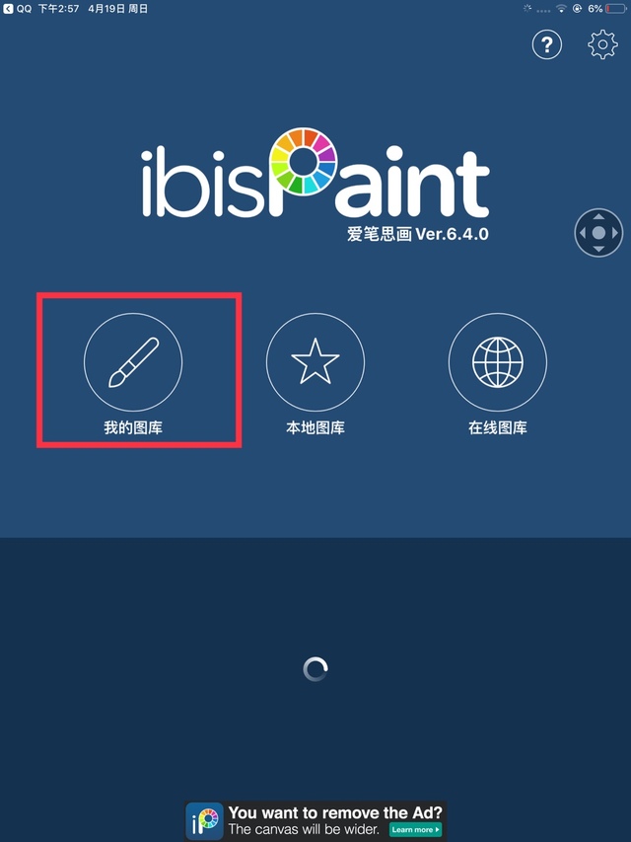Select the 本地图库 label
Image resolution: width=631 pixels, height=842 pixels.
pos(315,427)
